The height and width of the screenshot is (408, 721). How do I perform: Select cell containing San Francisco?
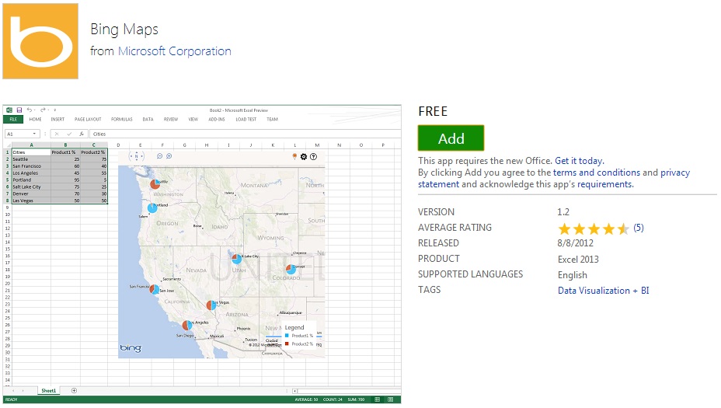31,166
